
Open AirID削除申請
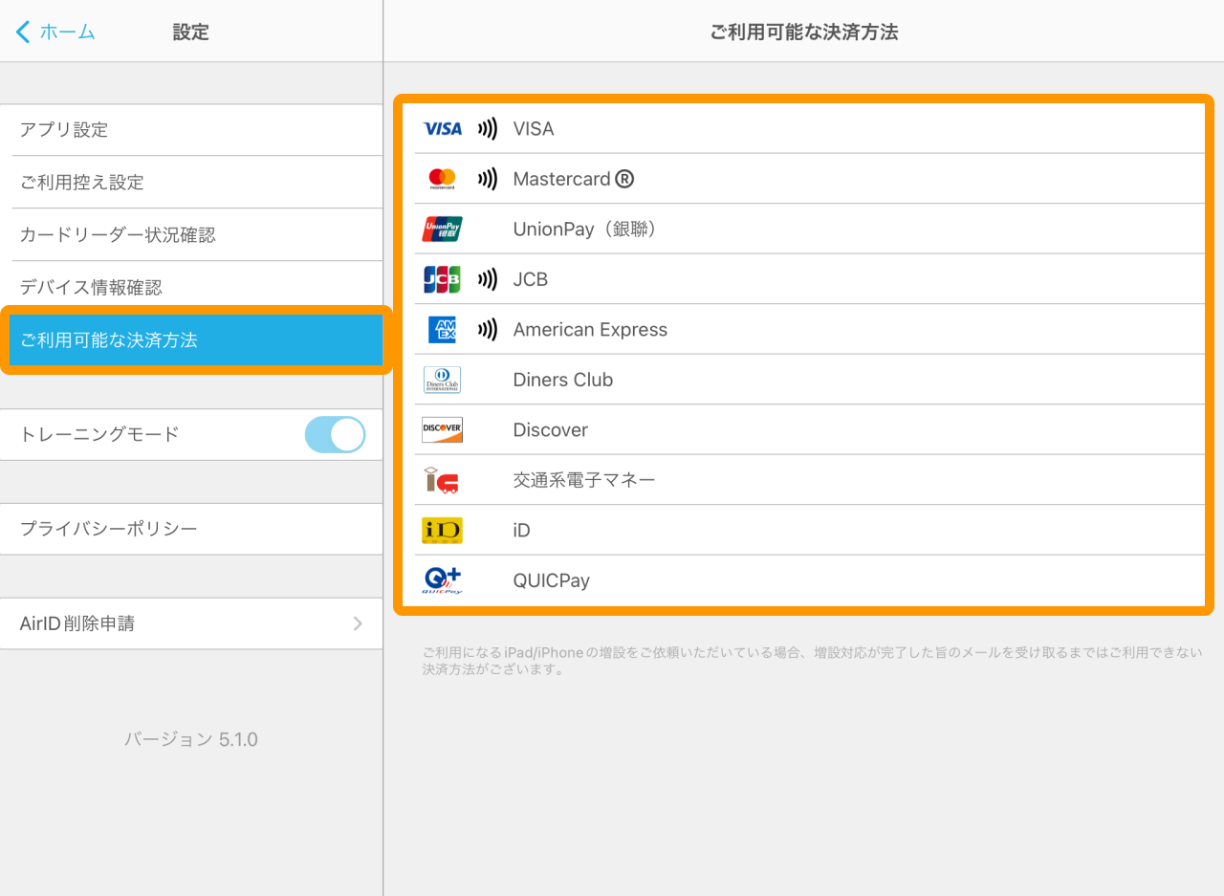pos(191,623)
